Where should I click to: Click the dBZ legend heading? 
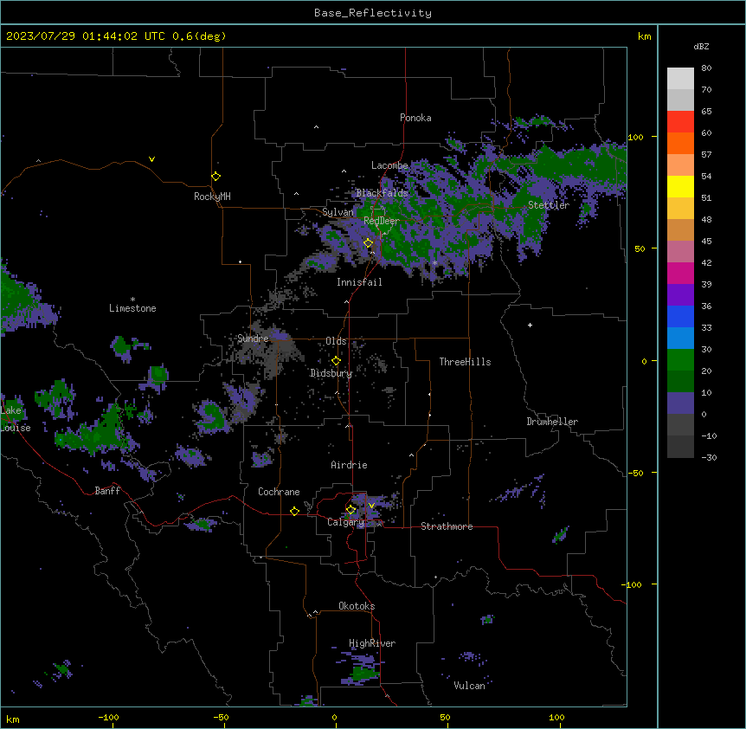701,47
